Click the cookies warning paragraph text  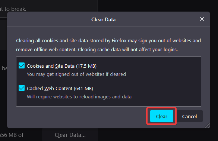point(108,45)
